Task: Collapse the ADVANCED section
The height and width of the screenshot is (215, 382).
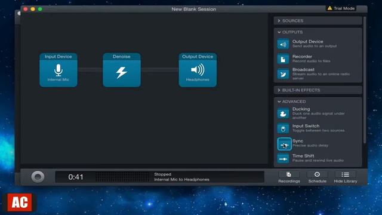Action: 318,102
